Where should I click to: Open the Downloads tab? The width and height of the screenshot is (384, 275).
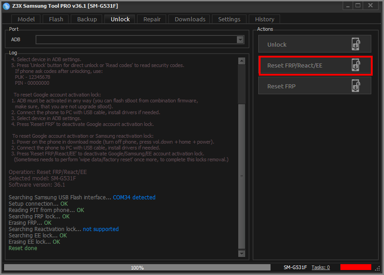tap(190, 19)
